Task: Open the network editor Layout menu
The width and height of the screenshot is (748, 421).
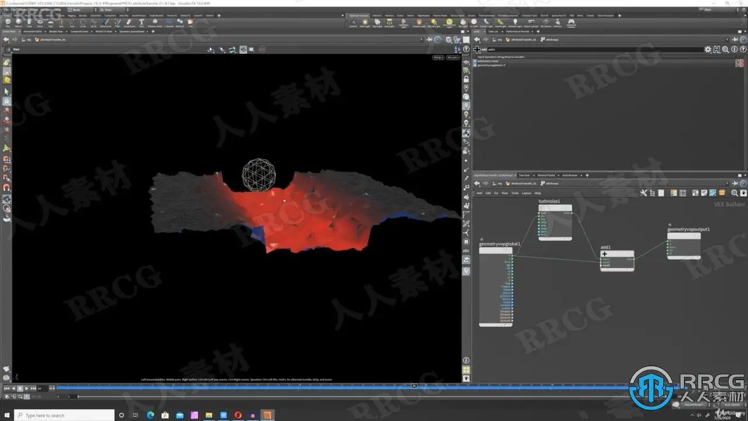Action: (527, 193)
